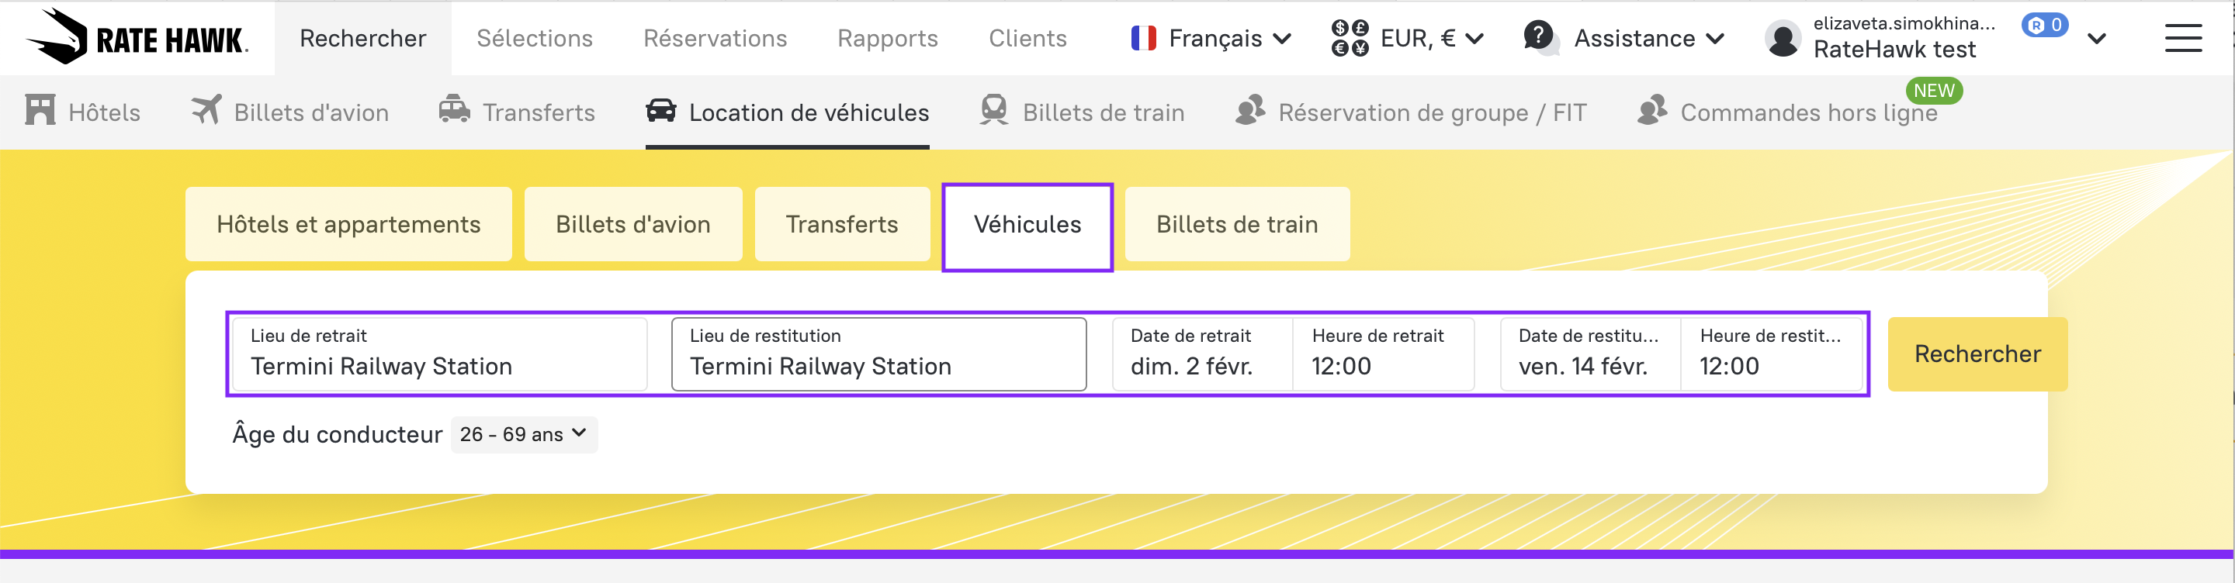Select the Hôtels et appartements tab
The width and height of the screenshot is (2235, 583).
click(348, 224)
